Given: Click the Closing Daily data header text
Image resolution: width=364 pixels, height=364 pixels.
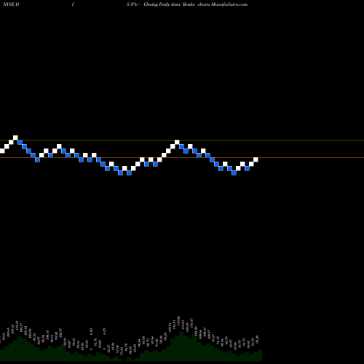Looking at the screenshot, I should click(x=162, y=4).
